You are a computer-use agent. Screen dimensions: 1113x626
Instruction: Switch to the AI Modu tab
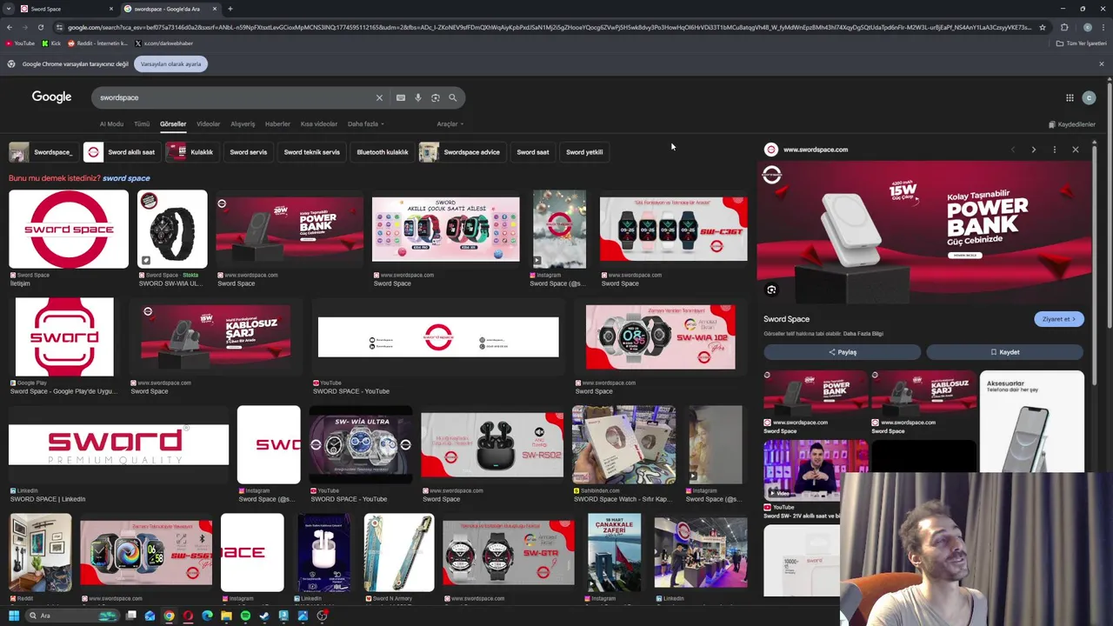pos(111,124)
